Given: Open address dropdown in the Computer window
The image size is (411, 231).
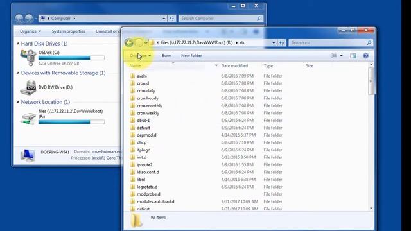Looking at the screenshot, I should tap(164, 19).
